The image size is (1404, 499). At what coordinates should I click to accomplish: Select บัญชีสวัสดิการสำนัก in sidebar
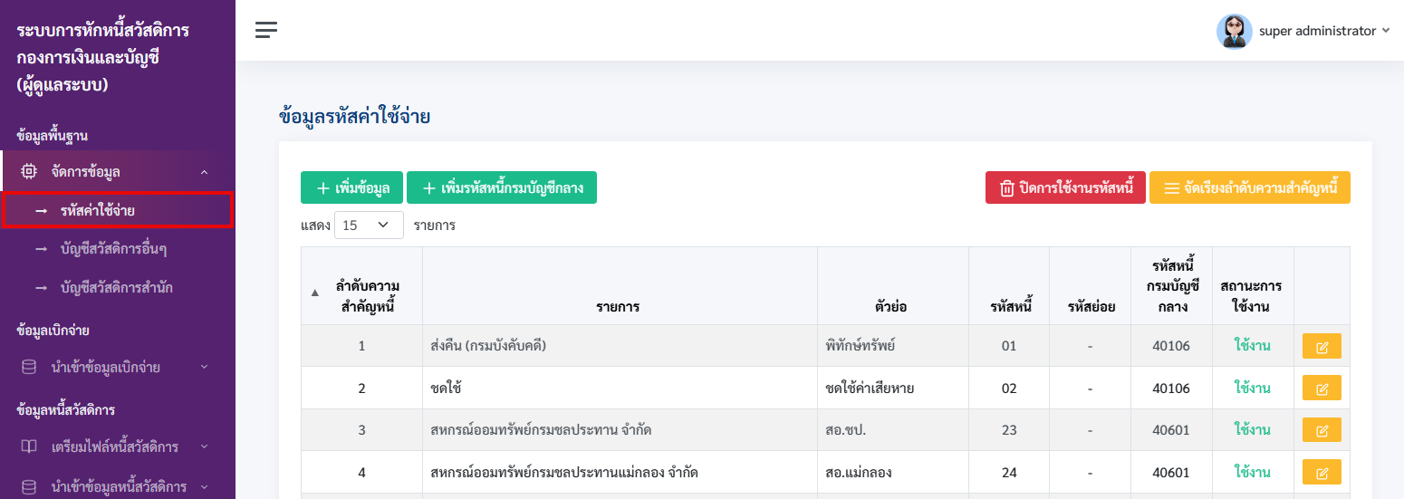(117, 288)
